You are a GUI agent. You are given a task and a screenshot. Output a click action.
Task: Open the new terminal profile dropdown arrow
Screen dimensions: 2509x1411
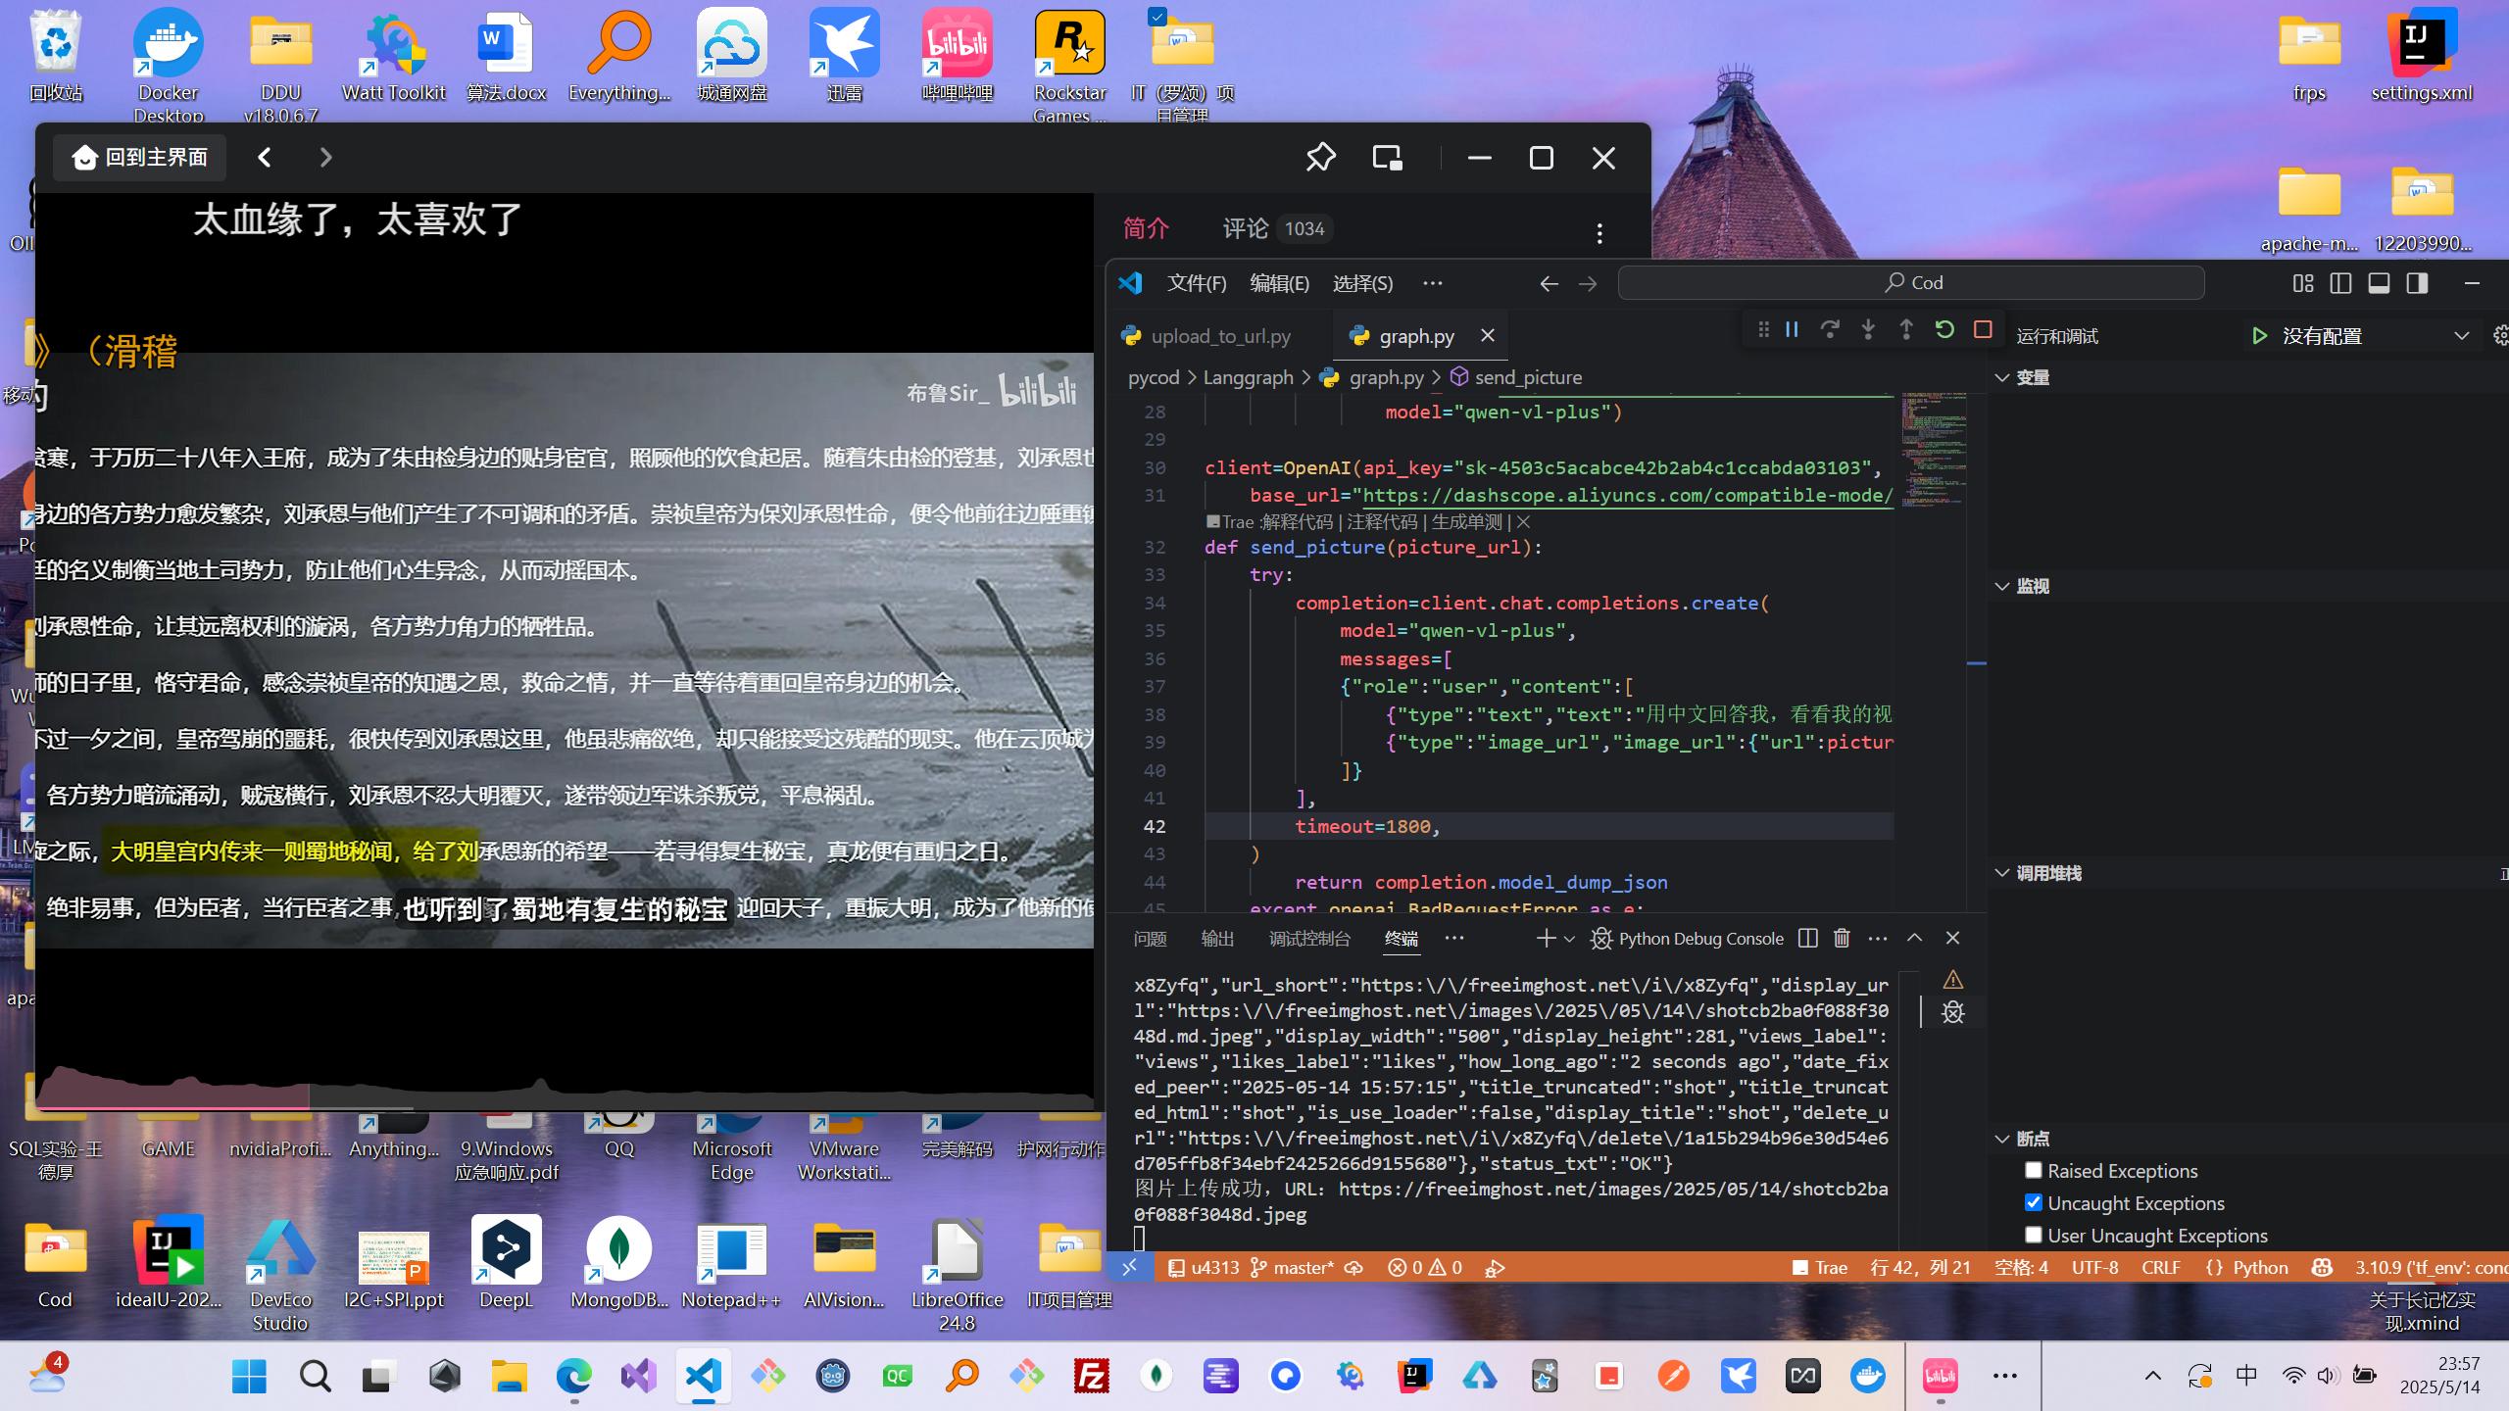pyautogui.click(x=1569, y=939)
